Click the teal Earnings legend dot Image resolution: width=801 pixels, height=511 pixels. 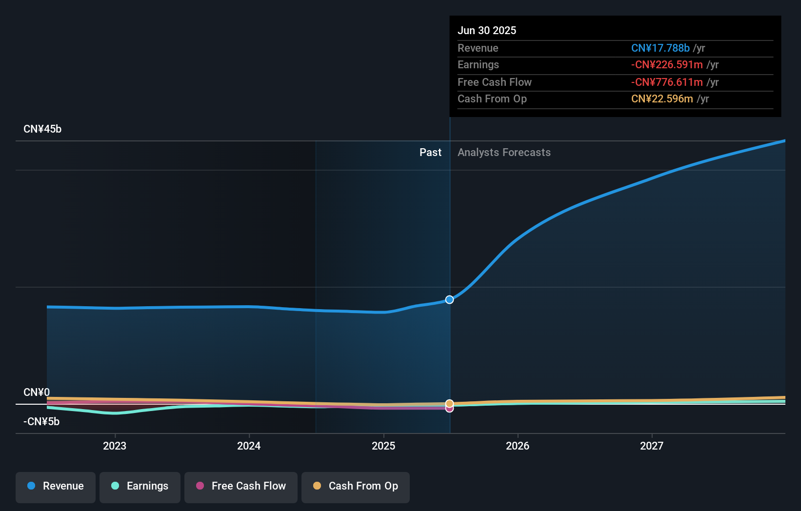pos(115,486)
